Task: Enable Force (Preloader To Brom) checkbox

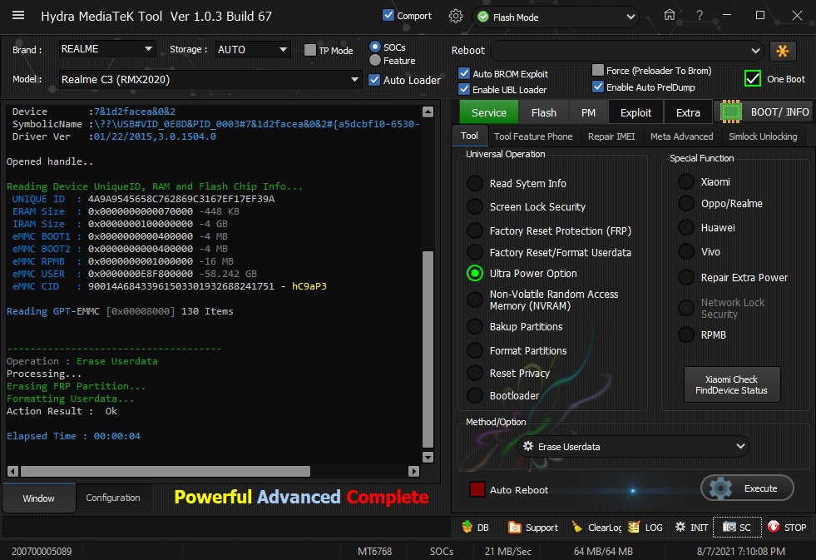Action: (598, 70)
